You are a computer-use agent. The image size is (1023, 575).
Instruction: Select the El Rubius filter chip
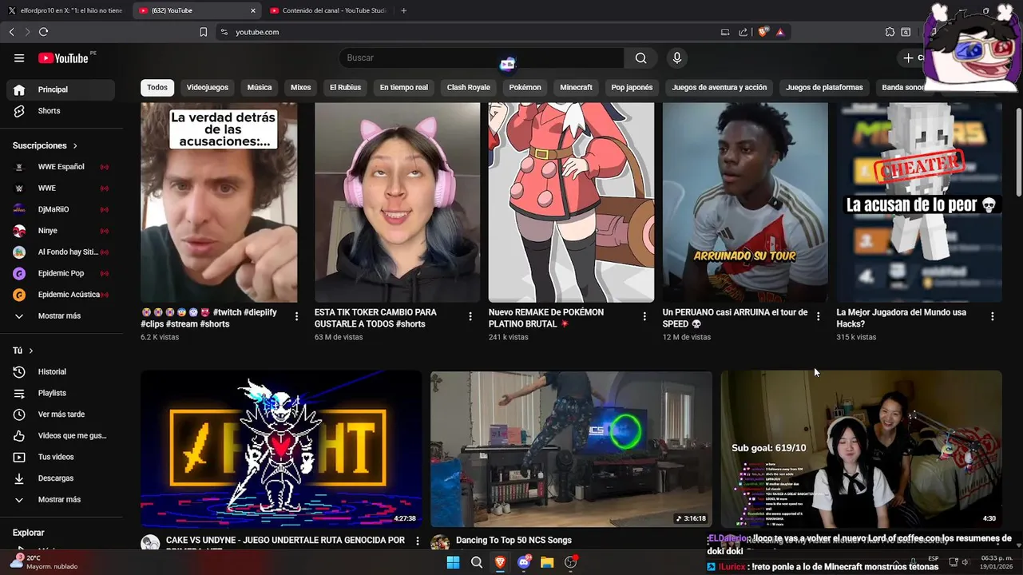point(345,87)
